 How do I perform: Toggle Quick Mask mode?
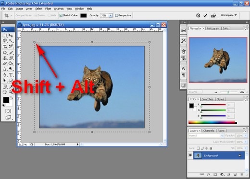coord(8,111)
